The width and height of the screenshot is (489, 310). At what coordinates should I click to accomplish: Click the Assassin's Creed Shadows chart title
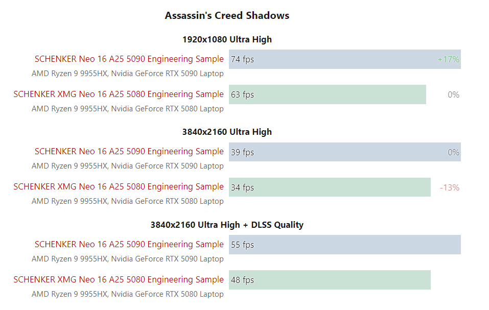[x=227, y=15]
